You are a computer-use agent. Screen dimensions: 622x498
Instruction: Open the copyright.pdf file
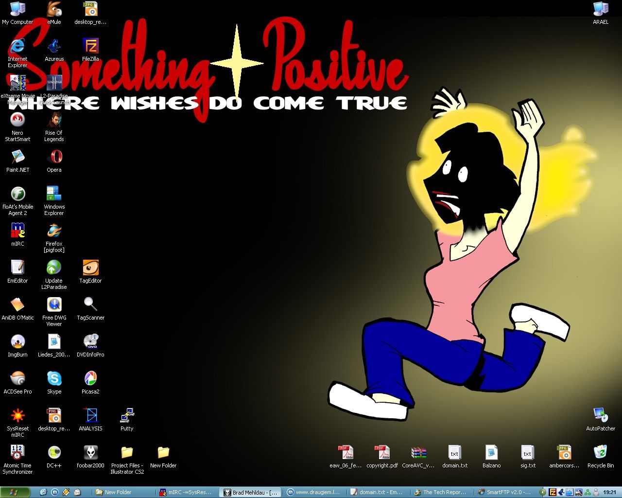pos(382,456)
